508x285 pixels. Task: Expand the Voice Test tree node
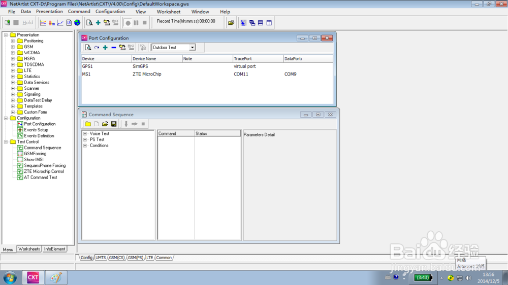(85, 133)
